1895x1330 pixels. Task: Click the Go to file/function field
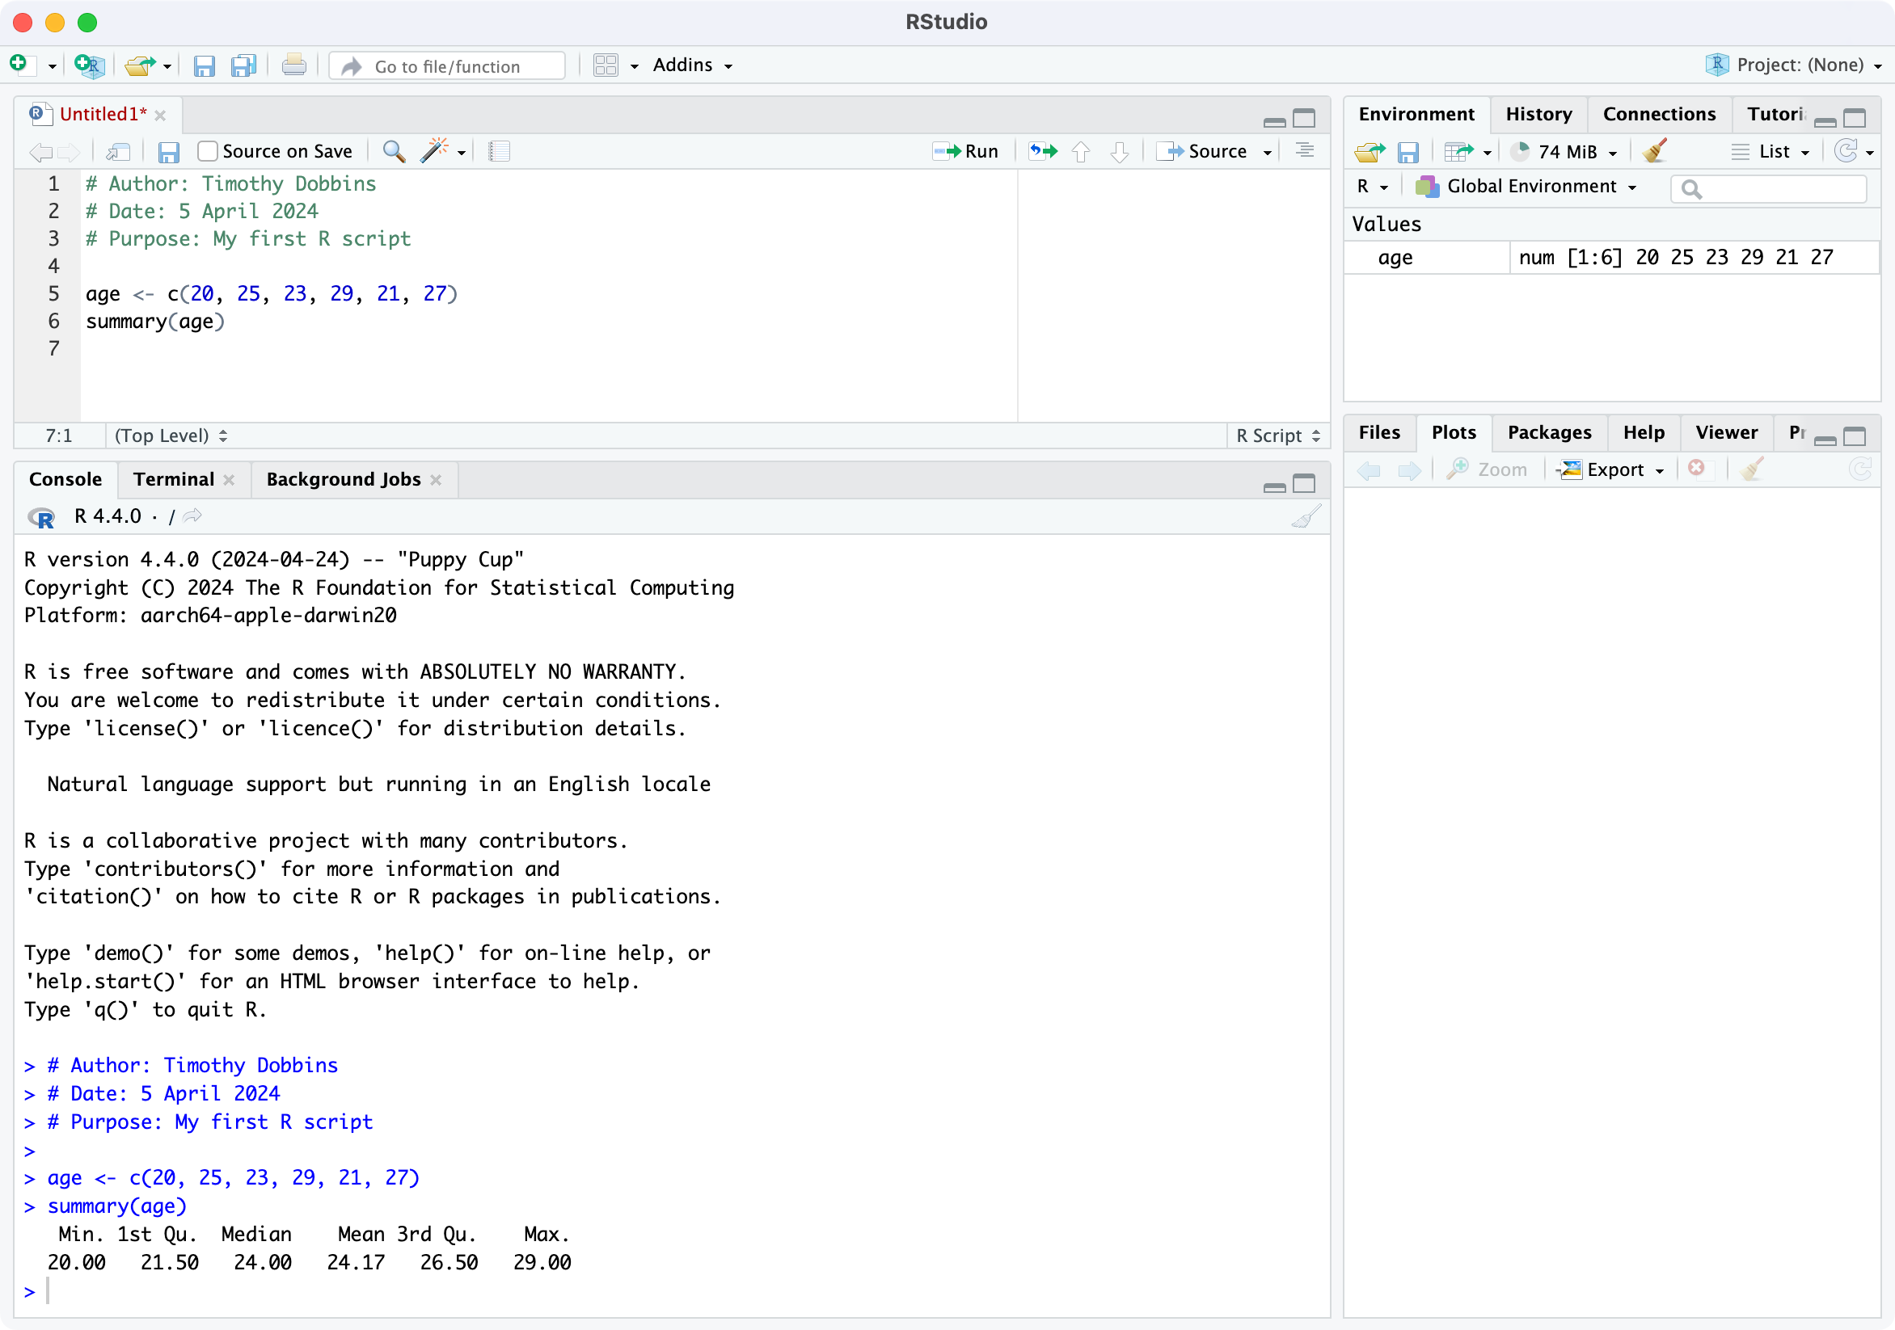click(x=448, y=66)
